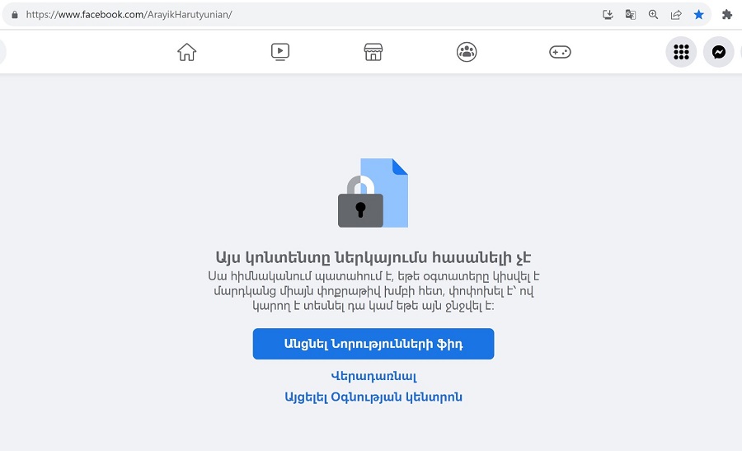
Task: Click the browser extensions puzzle icon
Action: (x=727, y=15)
